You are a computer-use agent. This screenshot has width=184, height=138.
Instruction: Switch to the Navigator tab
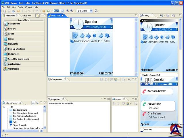[27, 16]
